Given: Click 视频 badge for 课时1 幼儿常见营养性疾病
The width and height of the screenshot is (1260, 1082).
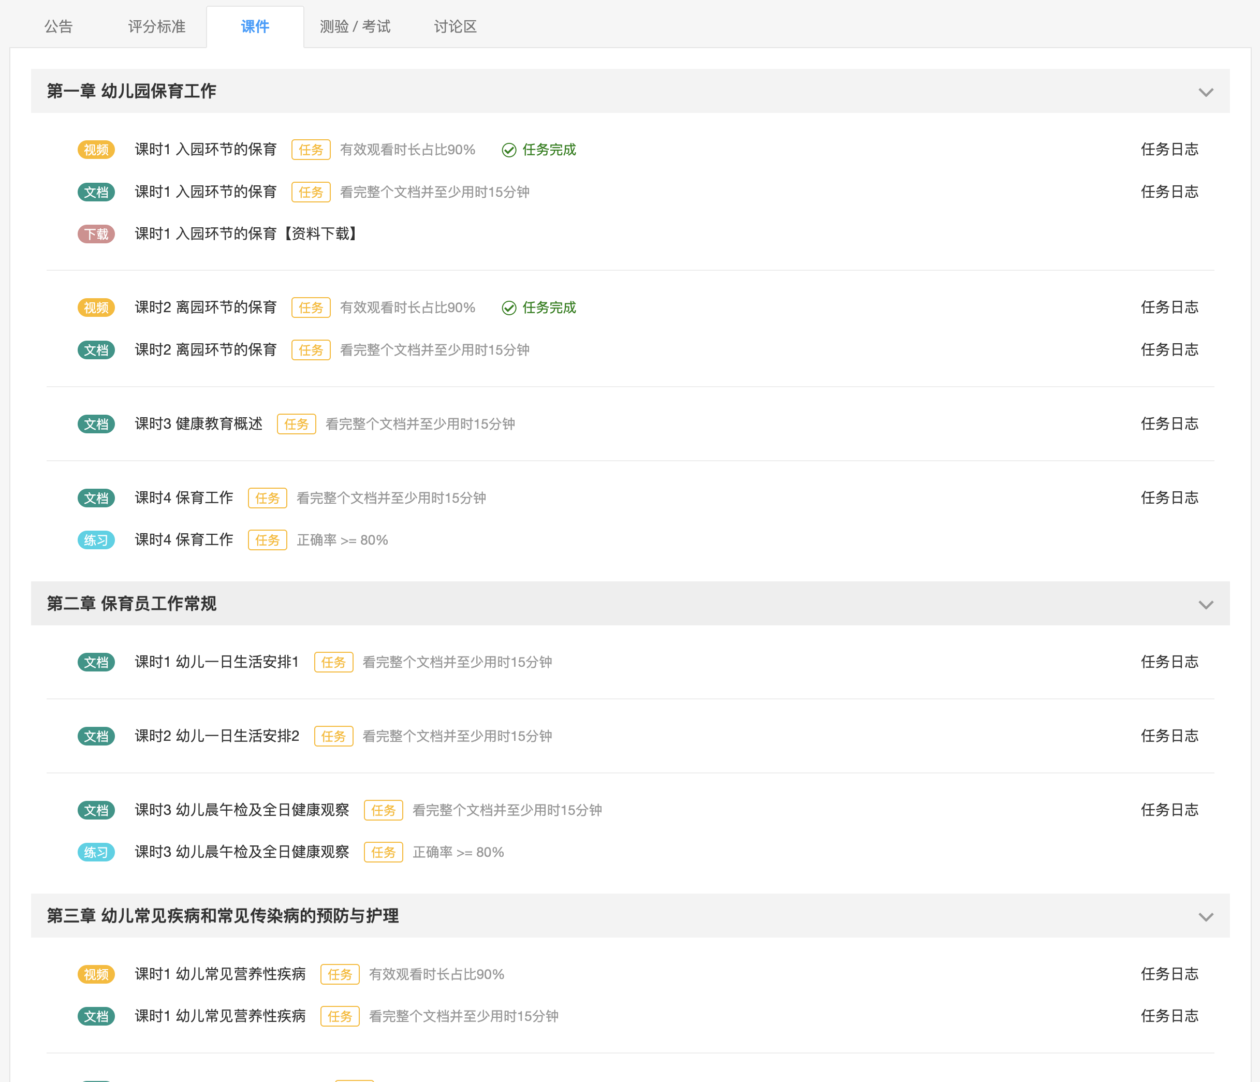Looking at the screenshot, I should 96,974.
